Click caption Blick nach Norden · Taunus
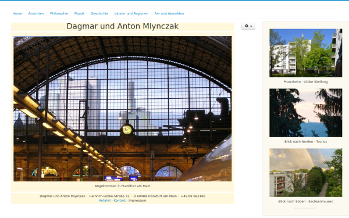Screen dimensions: 349x218 (x=305, y=142)
